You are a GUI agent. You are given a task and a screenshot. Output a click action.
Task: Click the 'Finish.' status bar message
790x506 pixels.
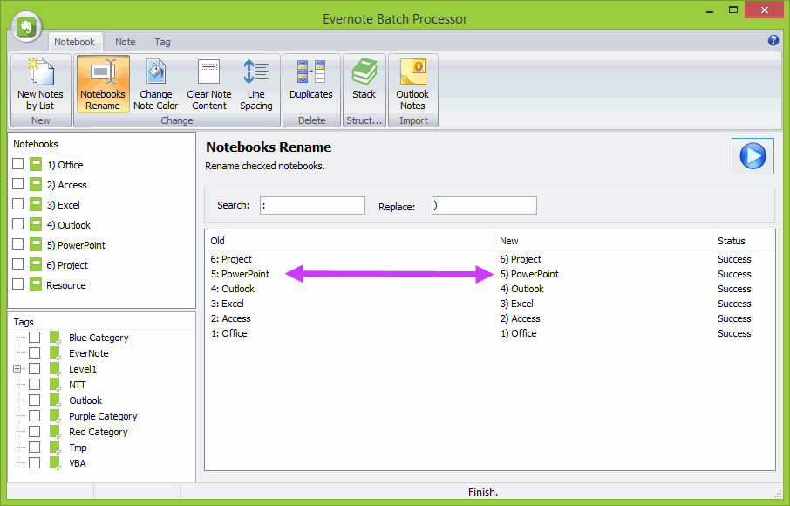coord(483,492)
